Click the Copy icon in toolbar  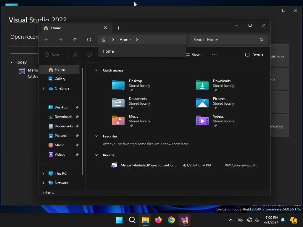pos(89,55)
